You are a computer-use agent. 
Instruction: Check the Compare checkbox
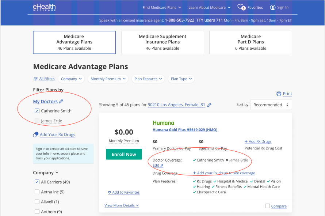[268, 206]
